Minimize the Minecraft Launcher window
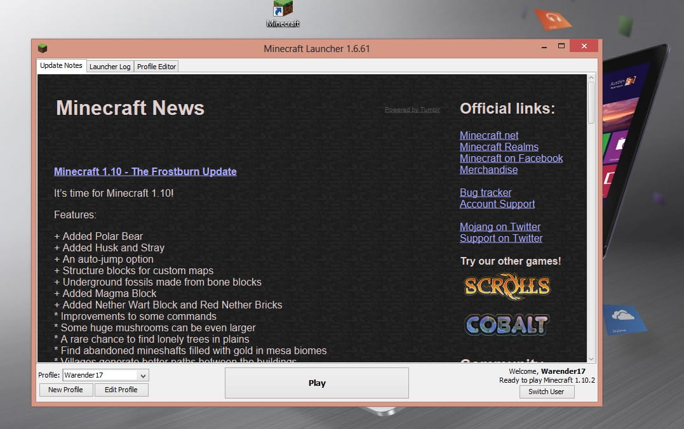This screenshot has height=429, width=684. 544,46
